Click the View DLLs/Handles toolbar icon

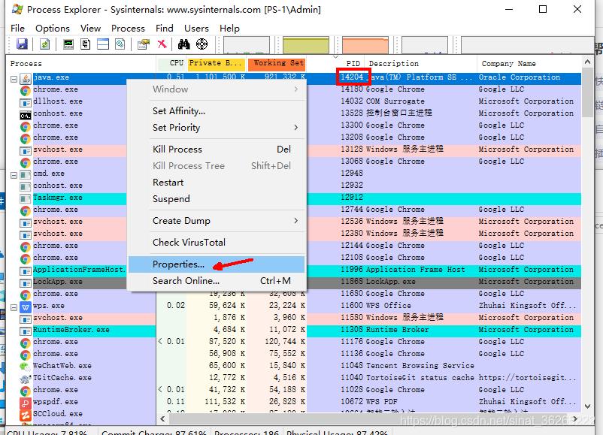click(x=120, y=44)
